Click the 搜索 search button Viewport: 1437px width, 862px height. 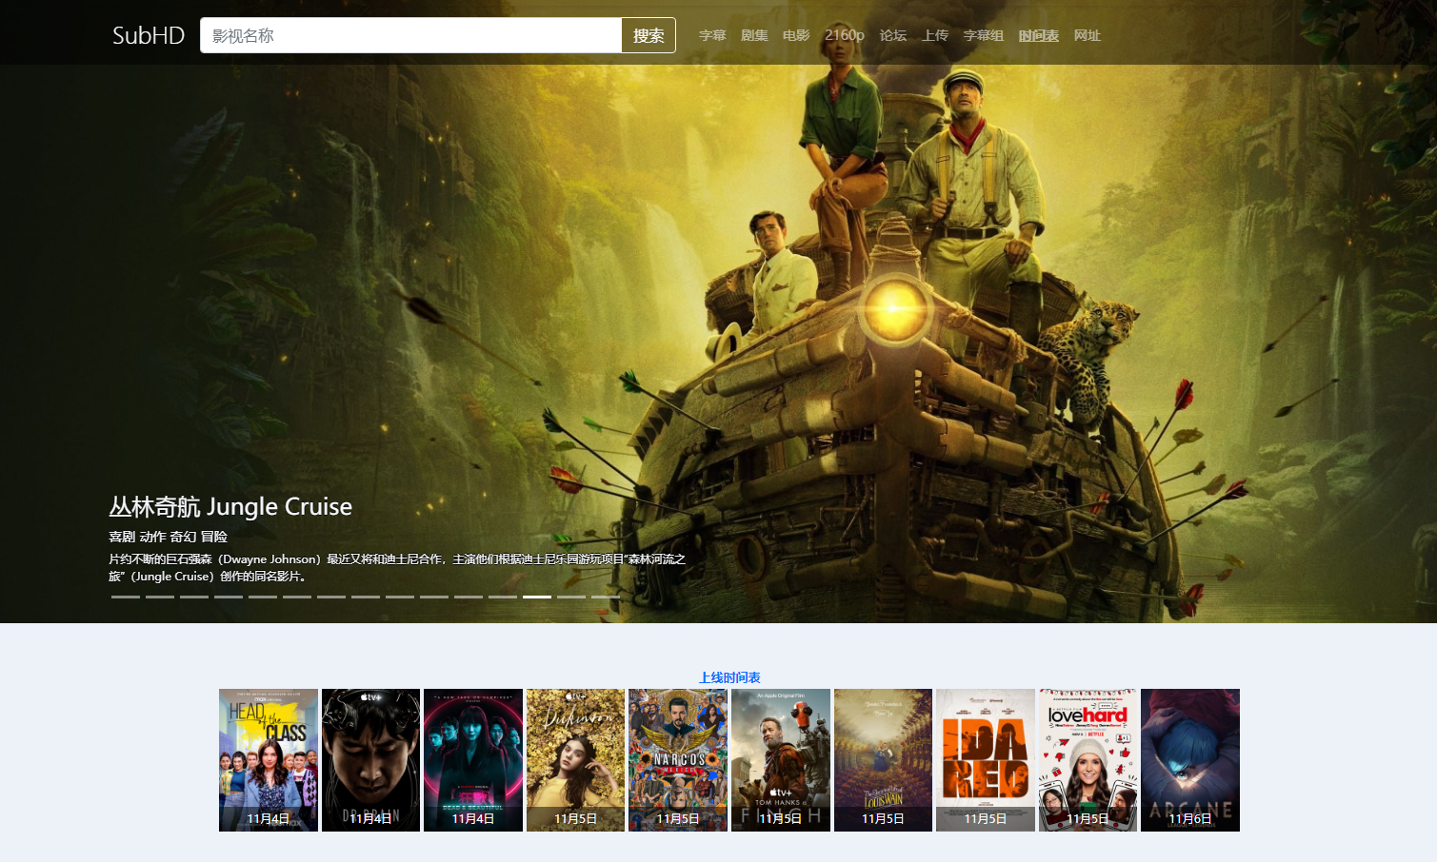649,35
